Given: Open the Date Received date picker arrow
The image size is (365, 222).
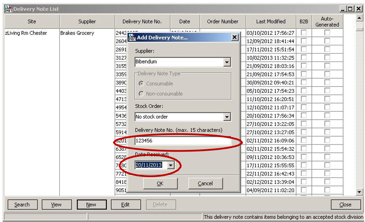Looking at the screenshot, I should [171, 165].
